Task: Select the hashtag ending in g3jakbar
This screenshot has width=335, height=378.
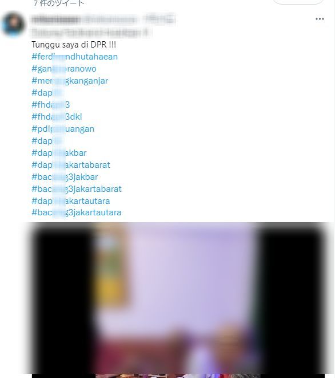Action: click(x=65, y=177)
